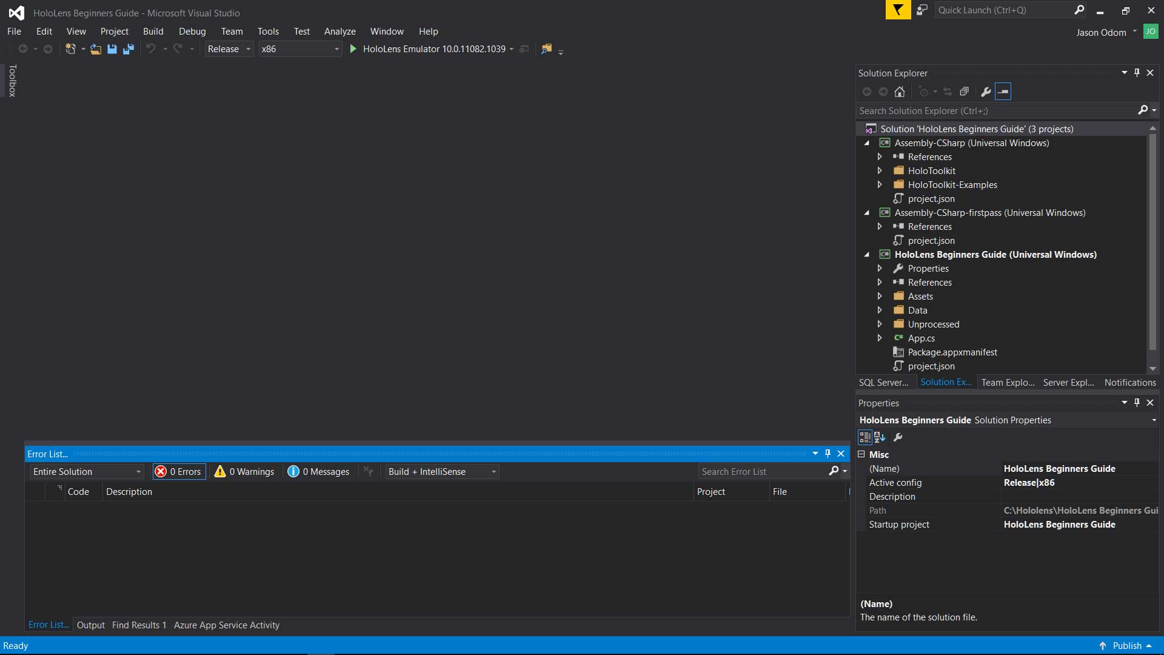Click the JO account avatar badge

1150,32
